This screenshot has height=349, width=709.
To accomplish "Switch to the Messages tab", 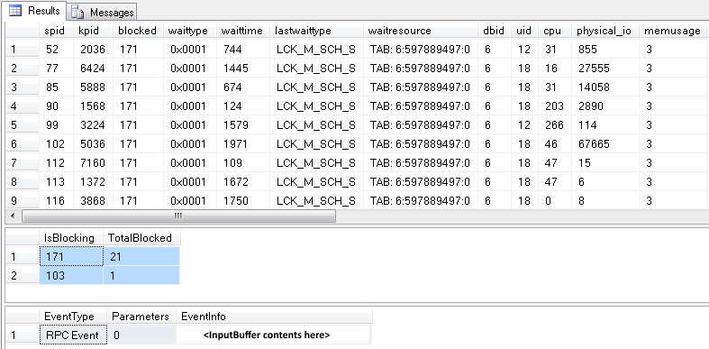I will (102, 12).
